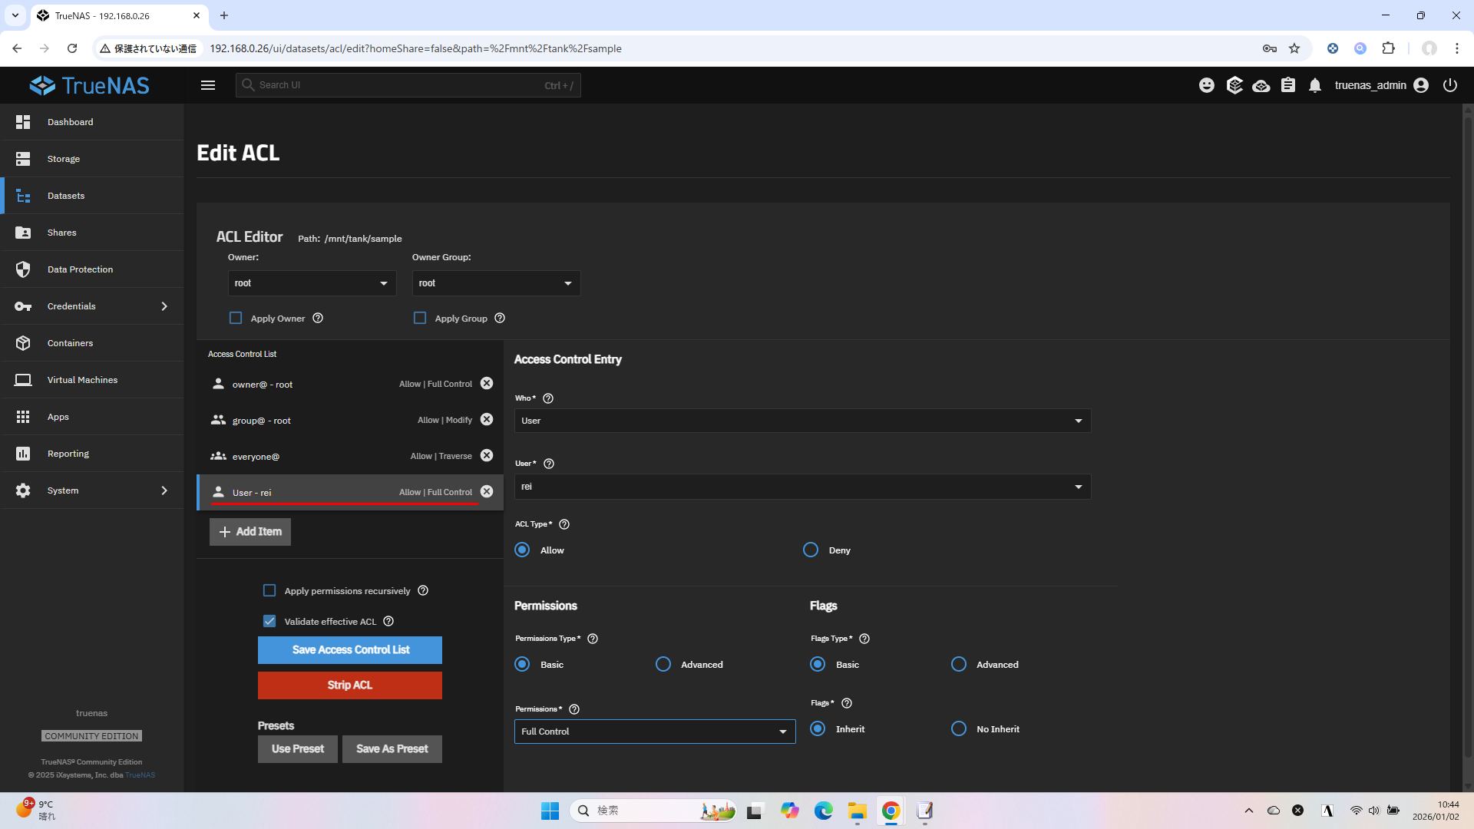
Task: Open the jobs clipboard icon in top bar
Action: [1288, 85]
